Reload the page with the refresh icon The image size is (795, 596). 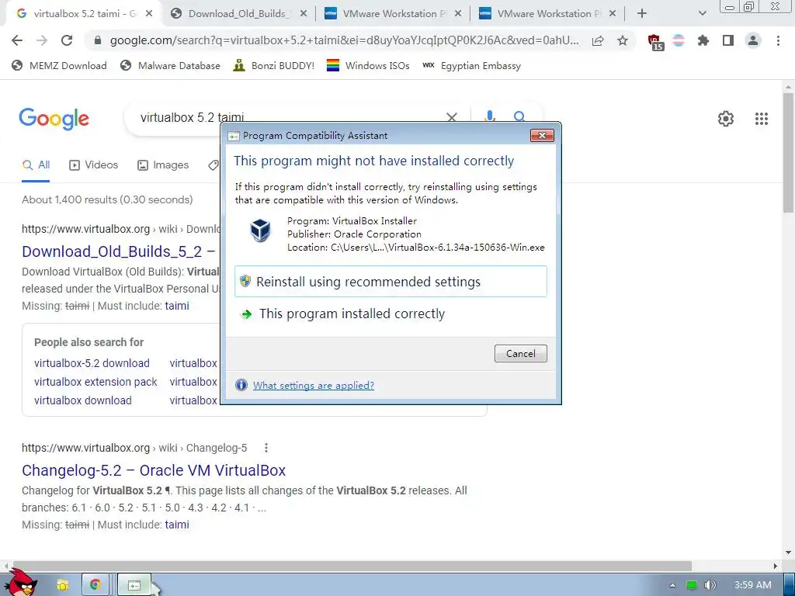(67, 40)
